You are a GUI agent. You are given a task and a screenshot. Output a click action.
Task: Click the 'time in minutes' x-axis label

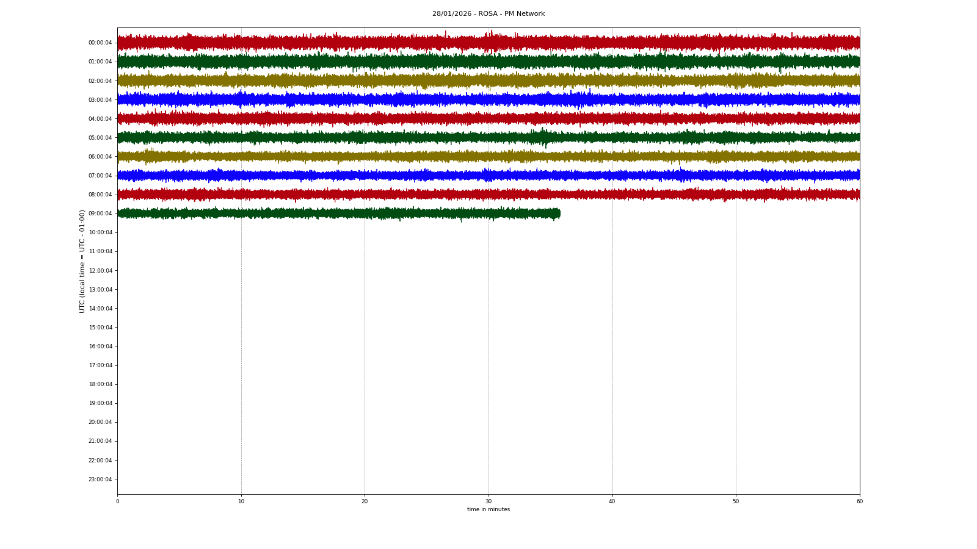point(488,509)
